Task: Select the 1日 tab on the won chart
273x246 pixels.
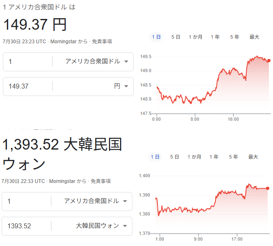Action: coord(155,157)
